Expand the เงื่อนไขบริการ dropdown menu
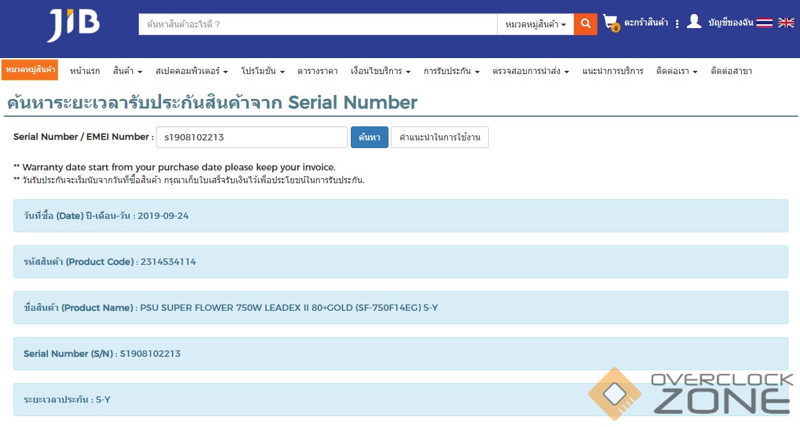The width and height of the screenshot is (800, 427). coord(381,71)
